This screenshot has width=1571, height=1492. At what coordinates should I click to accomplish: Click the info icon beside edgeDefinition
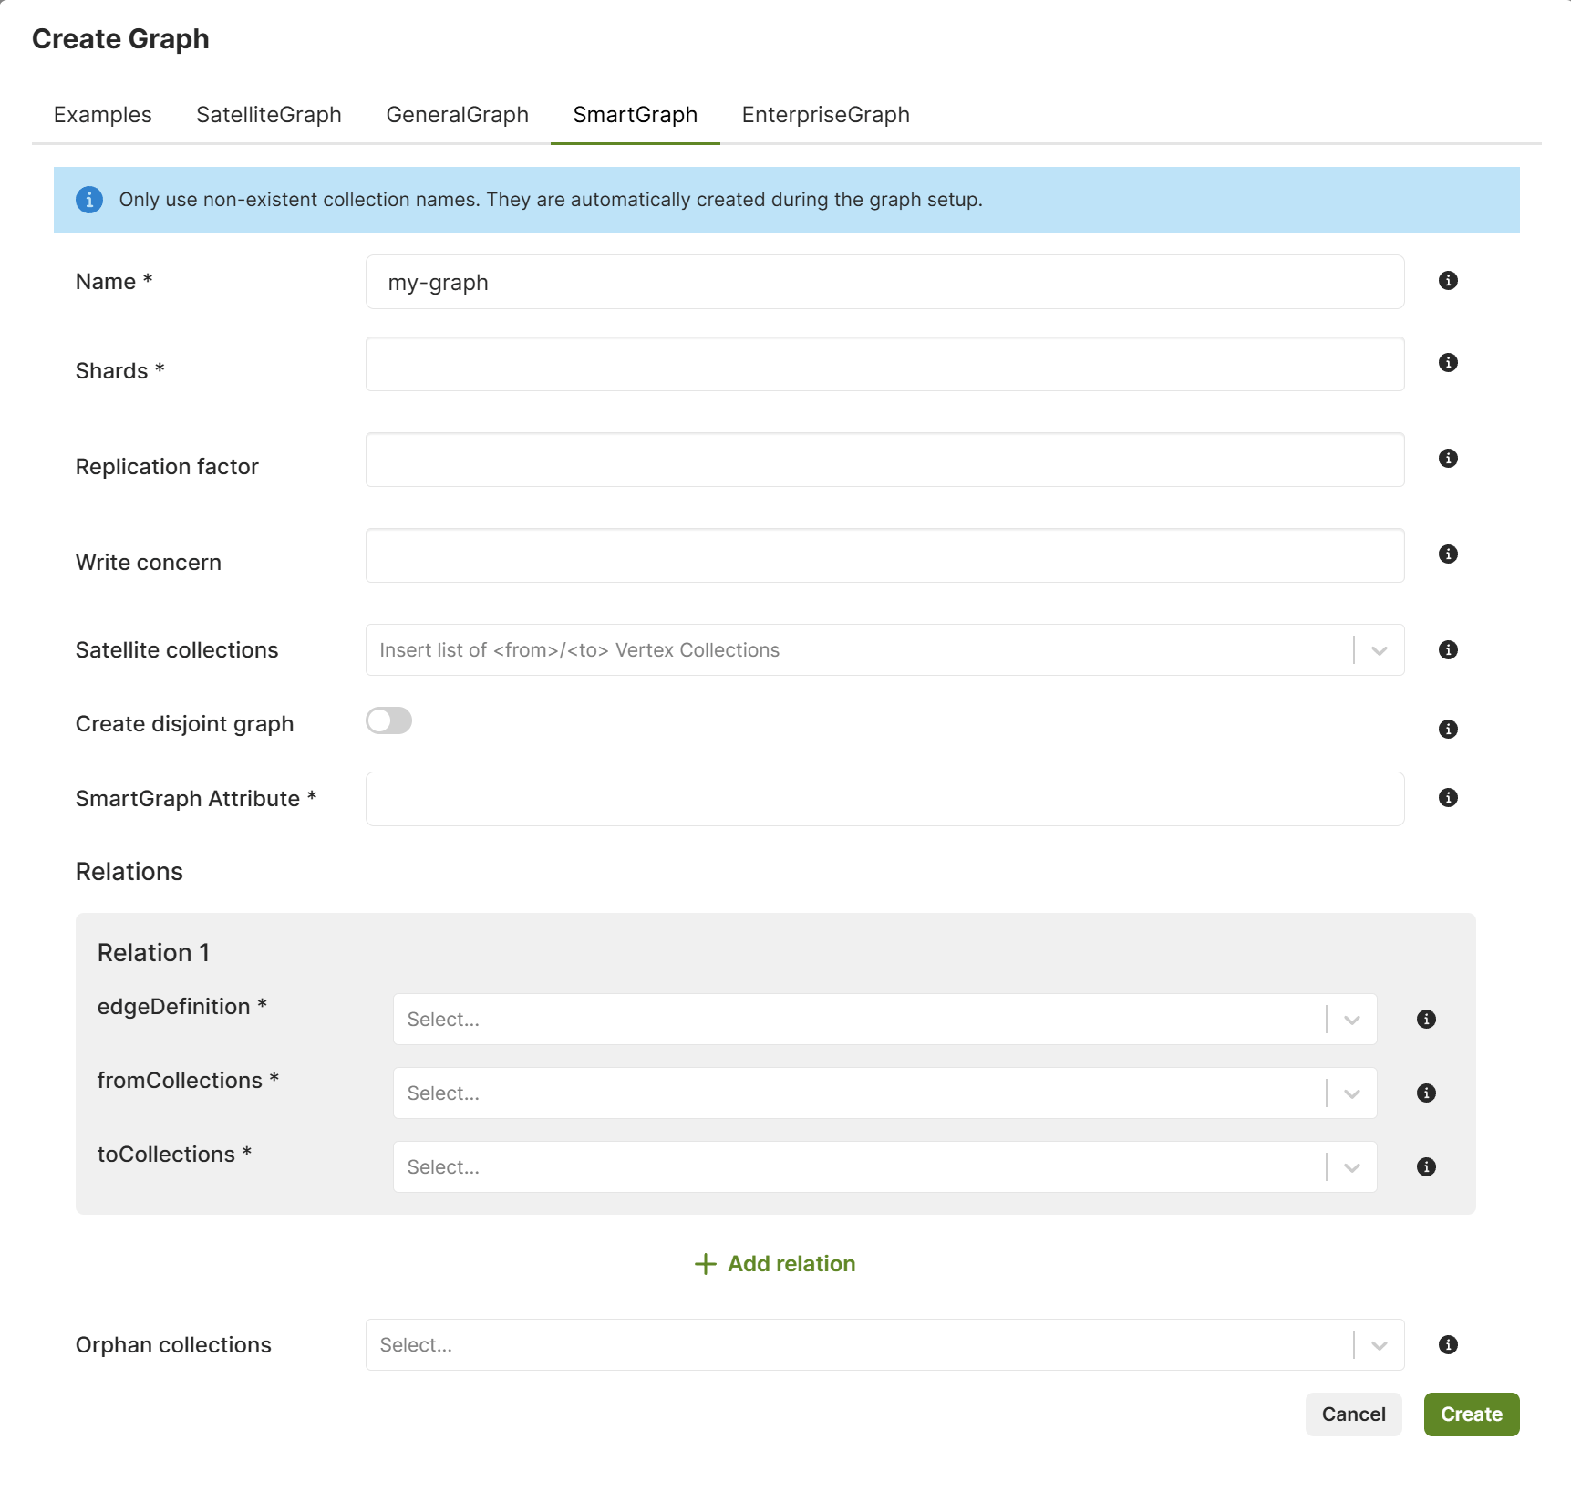tap(1427, 1020)
